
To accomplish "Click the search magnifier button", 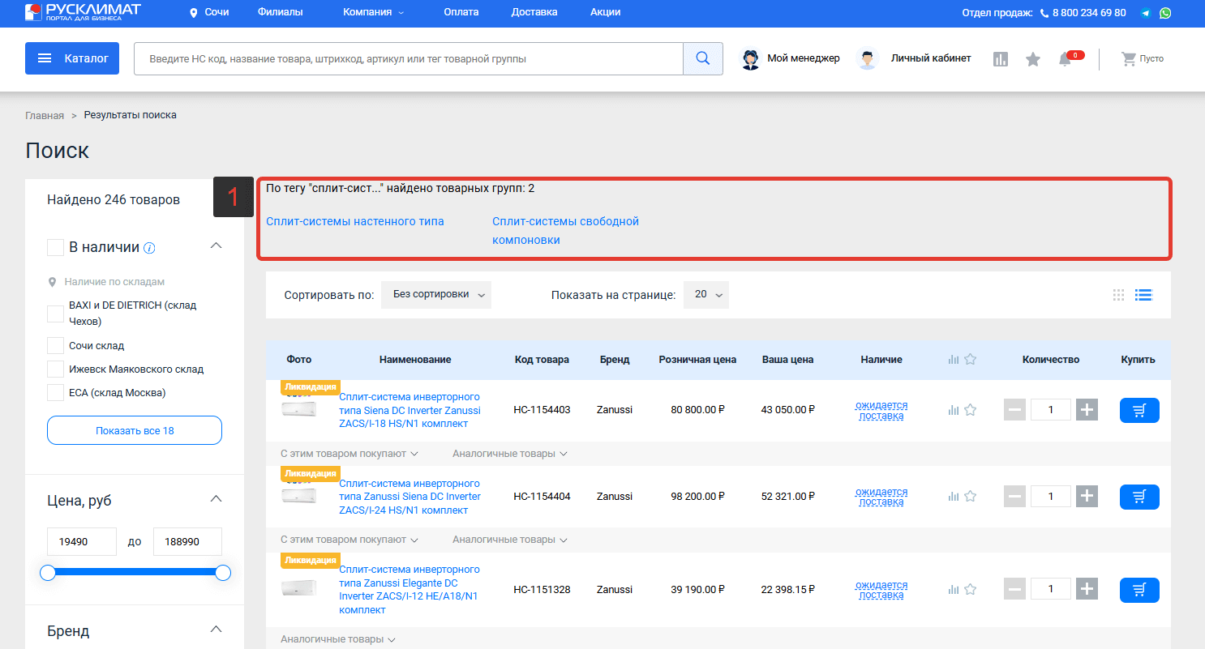I will pos(703,58).
